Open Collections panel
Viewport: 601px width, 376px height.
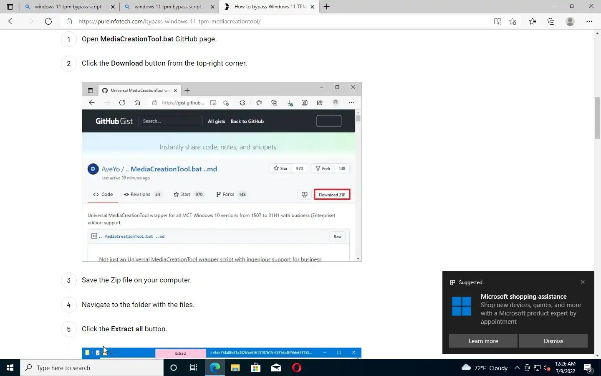(551, 21)
